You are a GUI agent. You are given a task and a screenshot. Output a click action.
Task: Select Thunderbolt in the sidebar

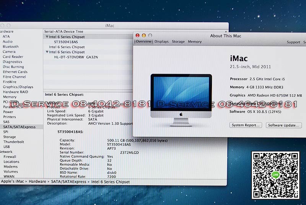coord(13,142)
